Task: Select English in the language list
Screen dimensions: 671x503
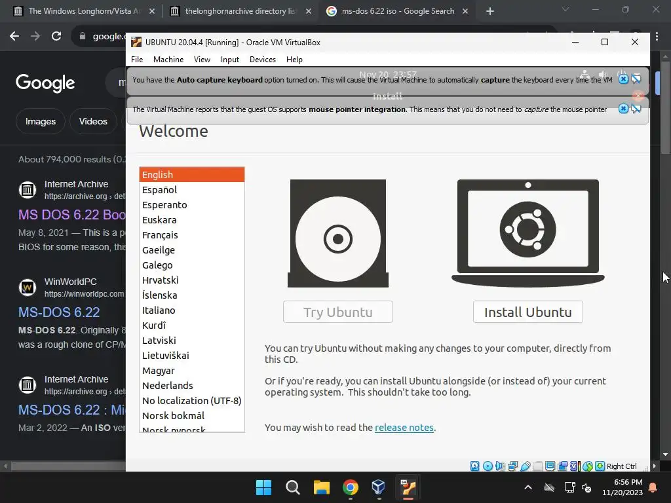Action: pyautogui.click(x=192, y=174)
